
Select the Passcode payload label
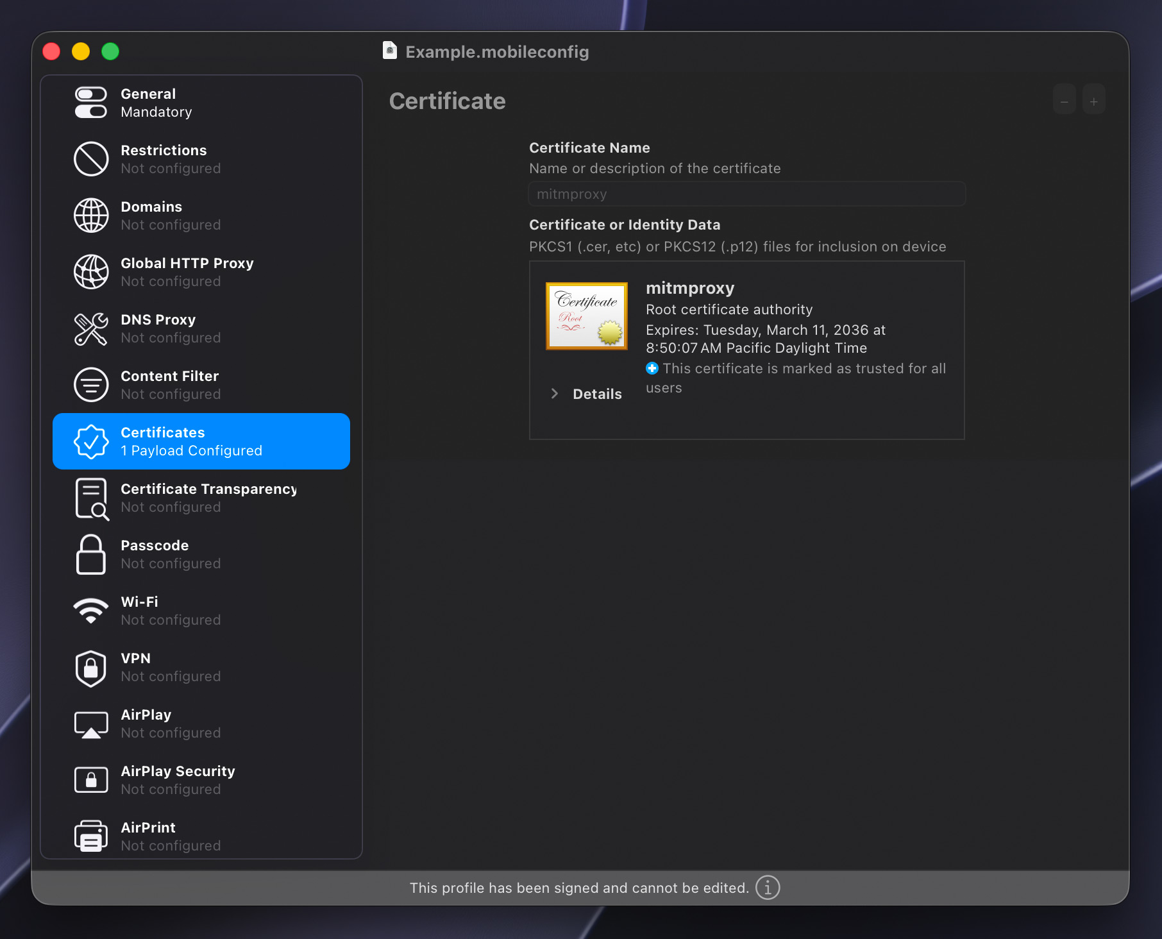(171, 554)
